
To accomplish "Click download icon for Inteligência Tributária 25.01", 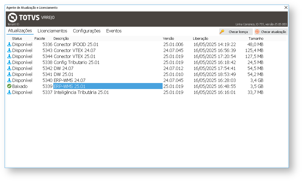I will [9, 92].
